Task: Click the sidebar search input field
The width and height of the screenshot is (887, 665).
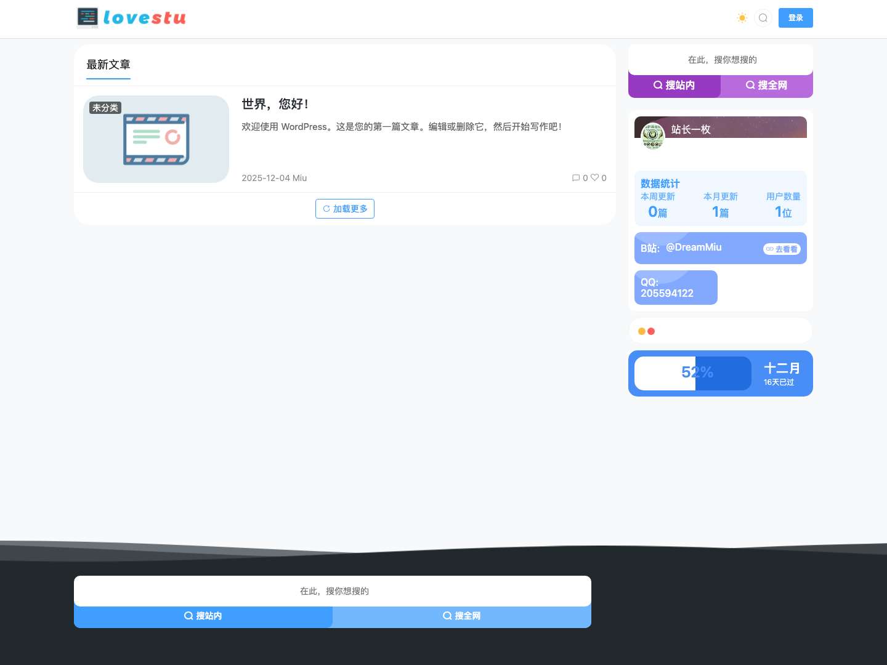Action: point(721,60)
